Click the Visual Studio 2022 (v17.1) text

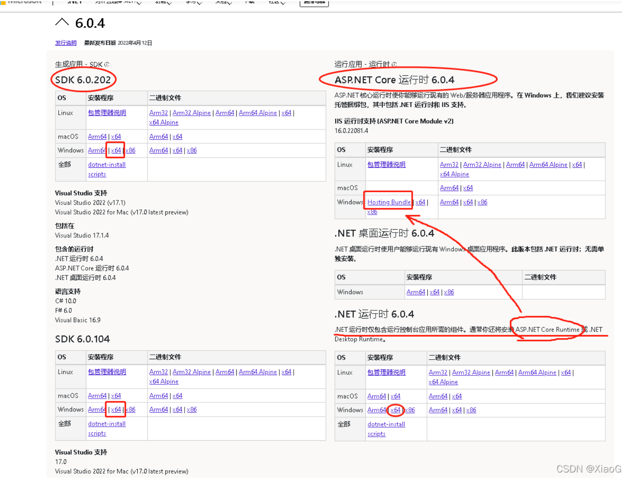click(x=90, y=203)
